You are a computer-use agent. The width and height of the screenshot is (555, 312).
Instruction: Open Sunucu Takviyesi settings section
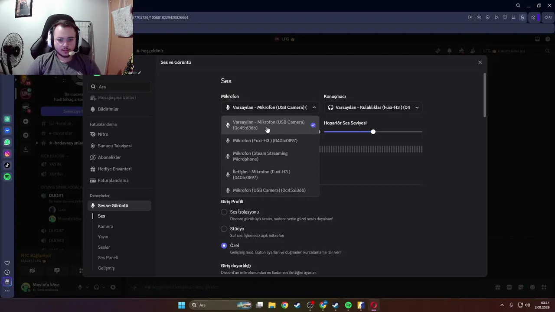[x=119, y=146]
